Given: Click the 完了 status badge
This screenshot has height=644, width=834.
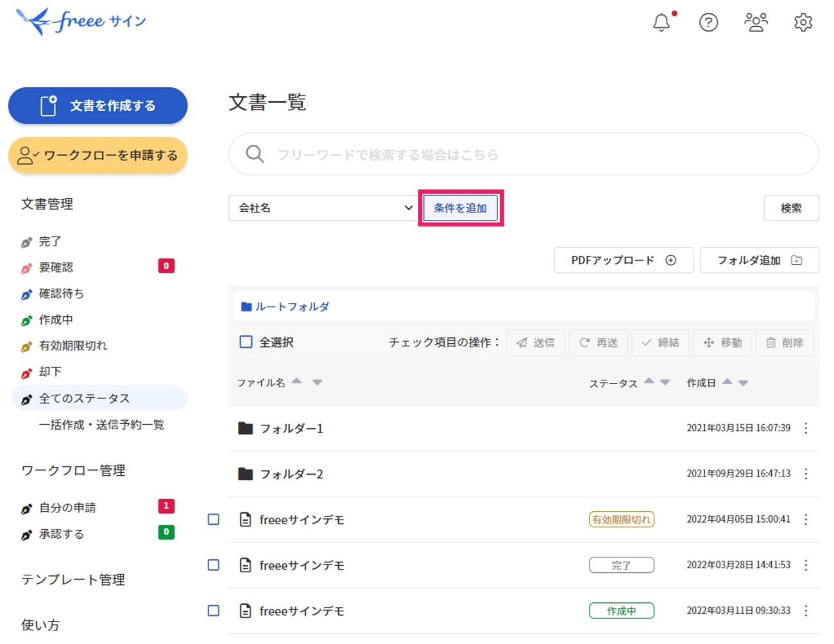Looking at the screenshot, I should [x=622, y=564].
